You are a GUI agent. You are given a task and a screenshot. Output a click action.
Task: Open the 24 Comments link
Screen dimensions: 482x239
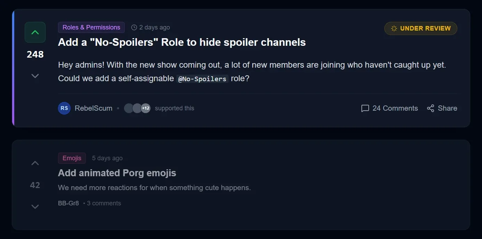coord(395,108)
